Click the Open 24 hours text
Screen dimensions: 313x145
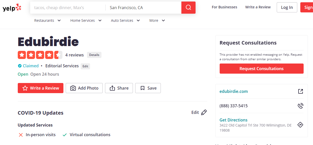(45, 74)
